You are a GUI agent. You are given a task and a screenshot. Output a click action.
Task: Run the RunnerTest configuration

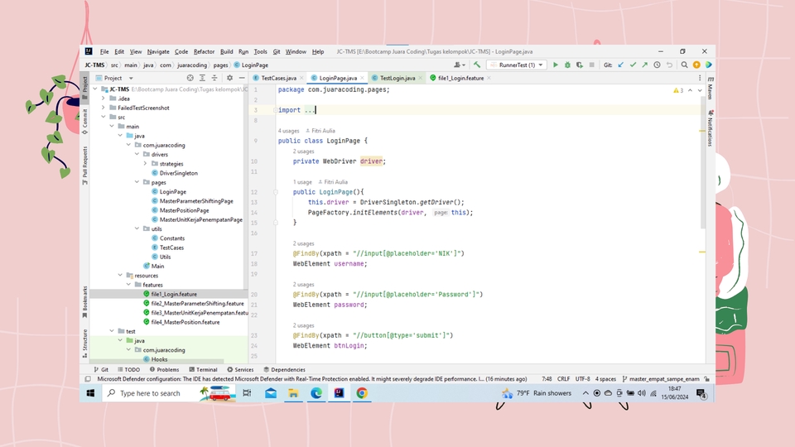556,65
